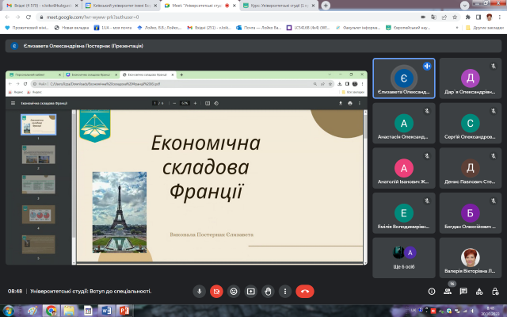The height and width of the screenshot is (317, 507).
Task: Open emoji reactions in call controls
Action: tap(234, 291)
